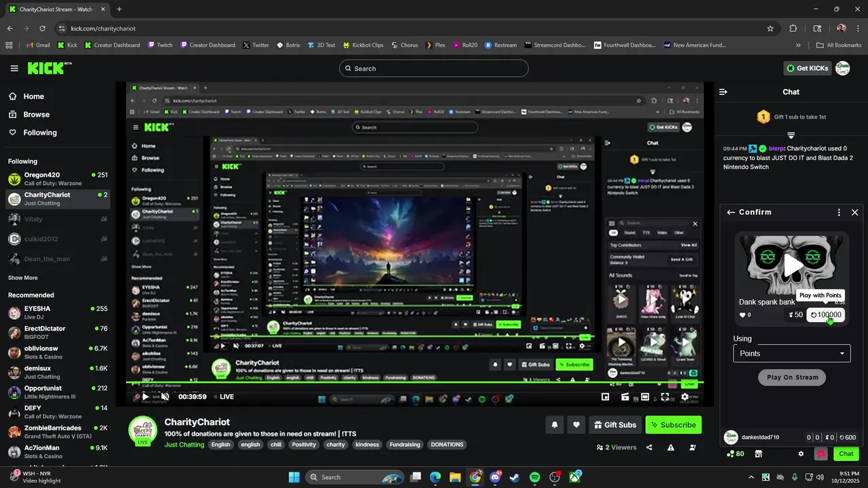Focus the Kick search field
868x488 pixels.
point(433,68)
